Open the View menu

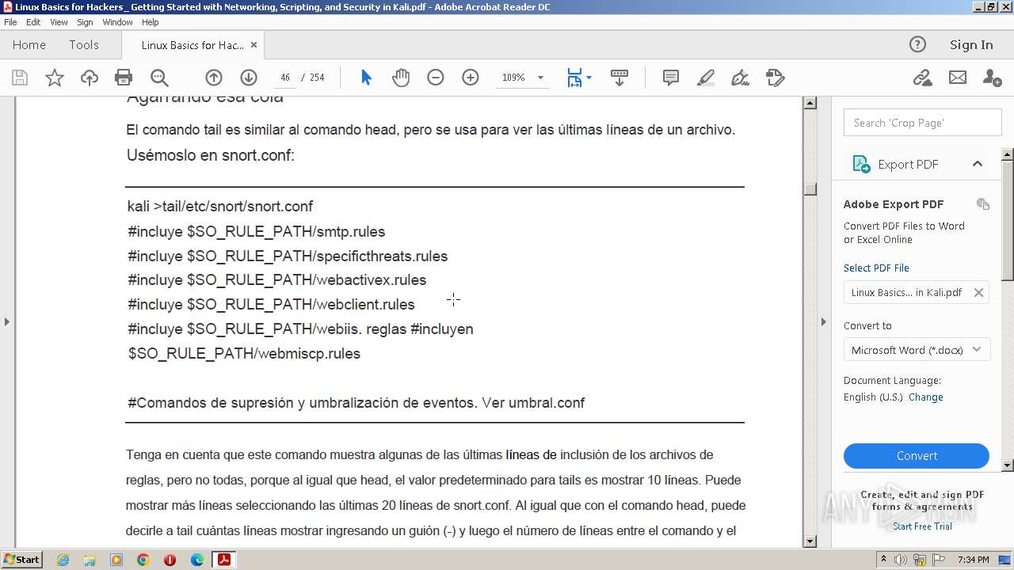(59, 22)
